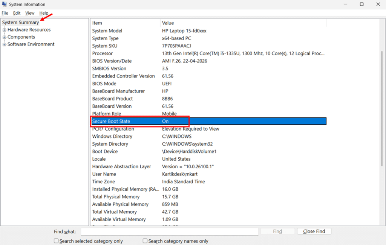Click the value HP Laptop 15-fd0xxx
This screenshot has height=245, width=386.
pyautogui.click(x=184, y=31)
